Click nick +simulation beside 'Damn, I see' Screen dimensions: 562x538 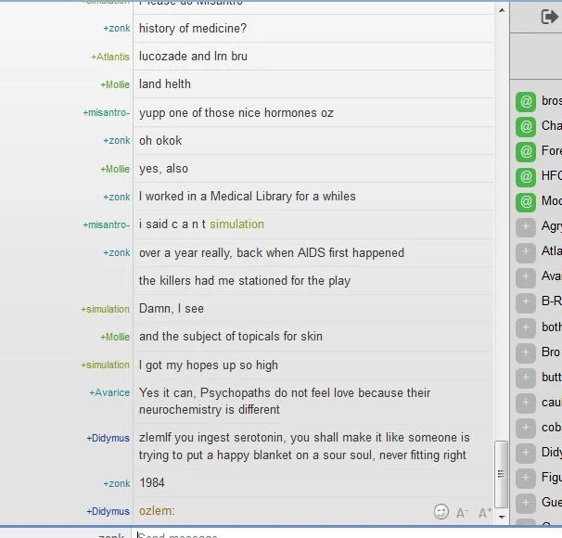pos(106,309)
